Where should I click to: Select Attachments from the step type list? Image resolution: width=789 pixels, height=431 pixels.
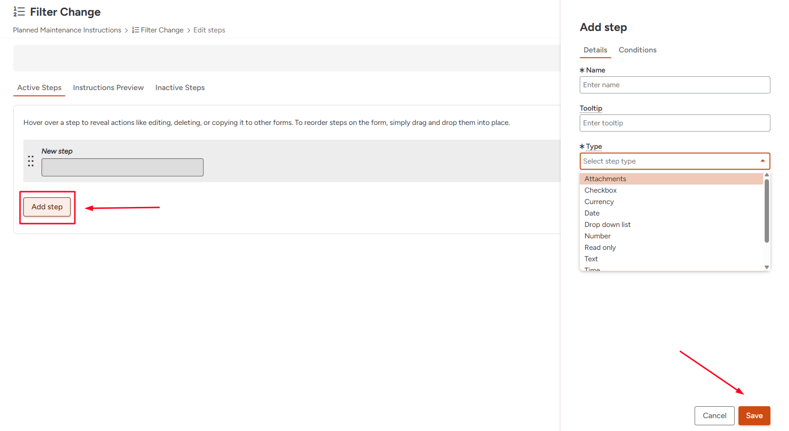pos(605,179)
